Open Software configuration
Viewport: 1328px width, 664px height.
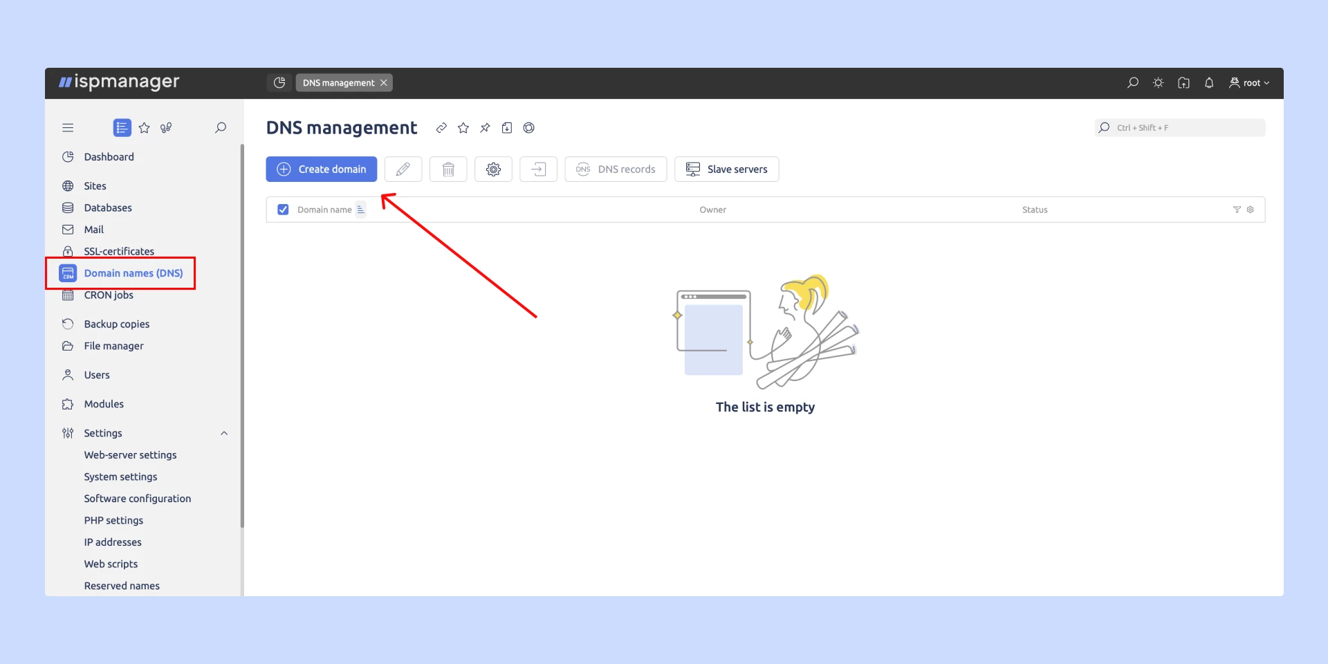pyautogui.click(x=138, y=499)
